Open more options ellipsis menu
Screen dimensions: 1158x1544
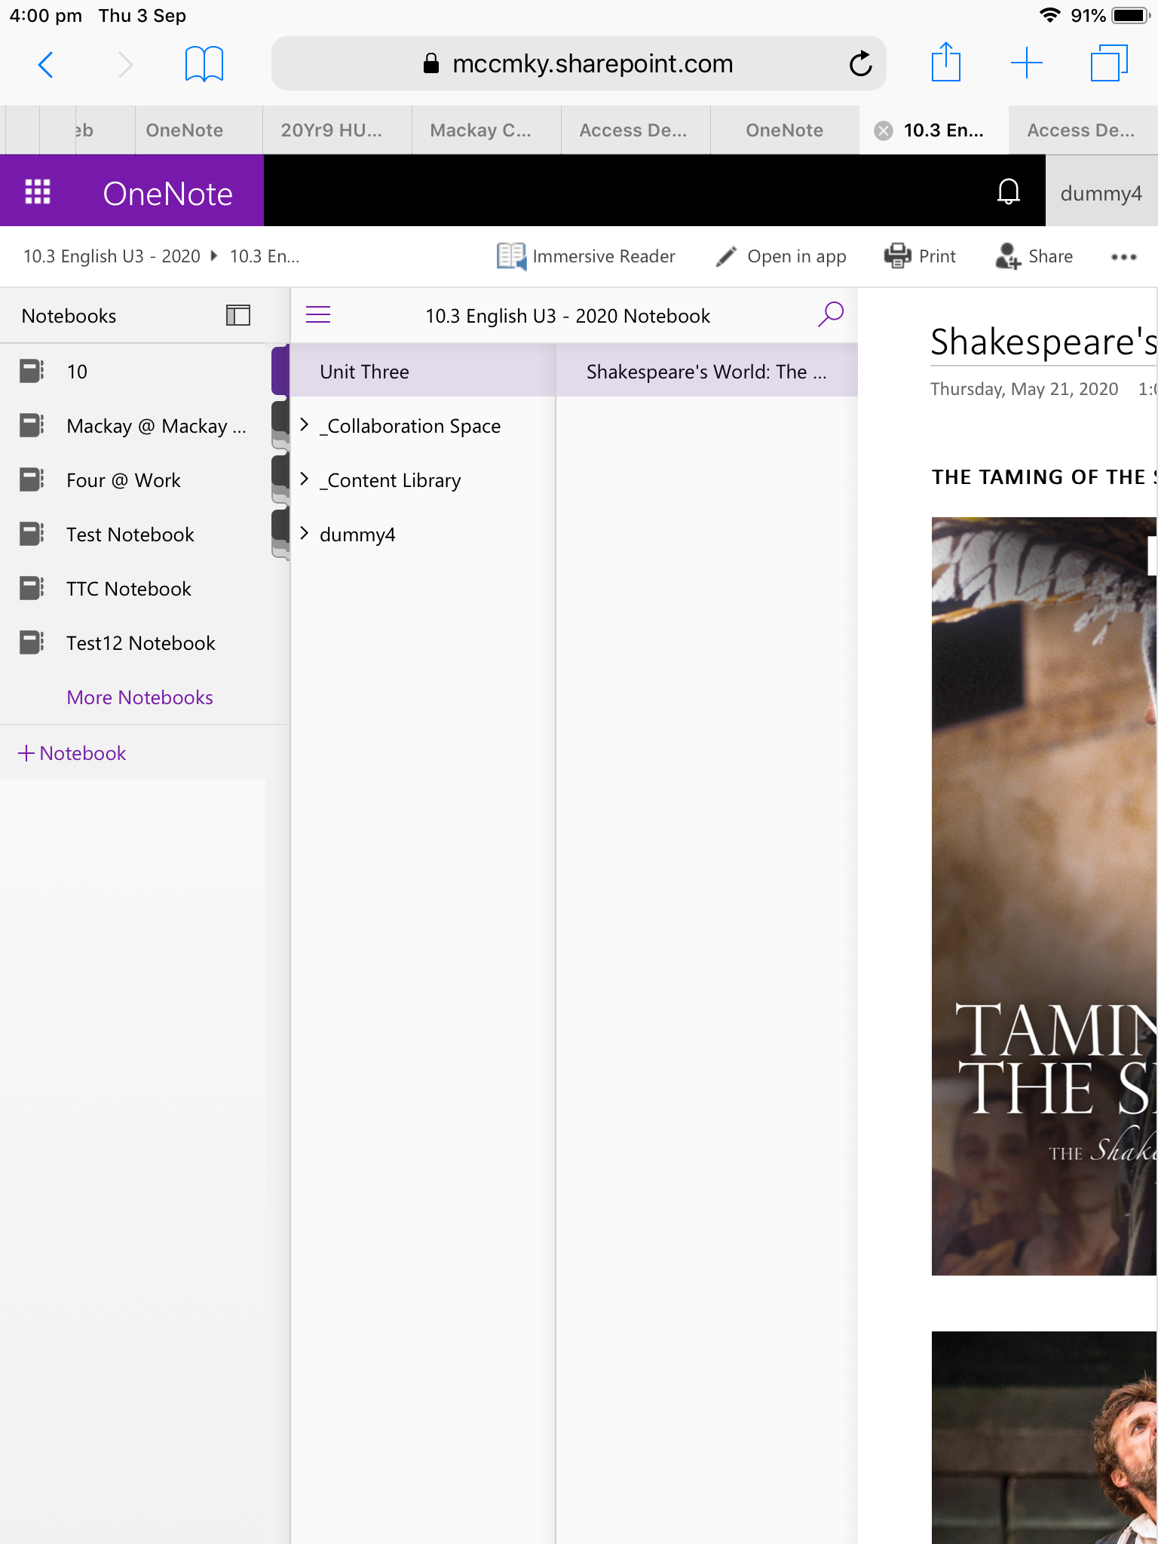pyautogui.click(x=1123, y=257)
